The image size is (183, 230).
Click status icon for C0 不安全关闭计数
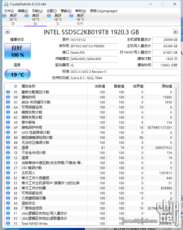(x=8, y=153)
